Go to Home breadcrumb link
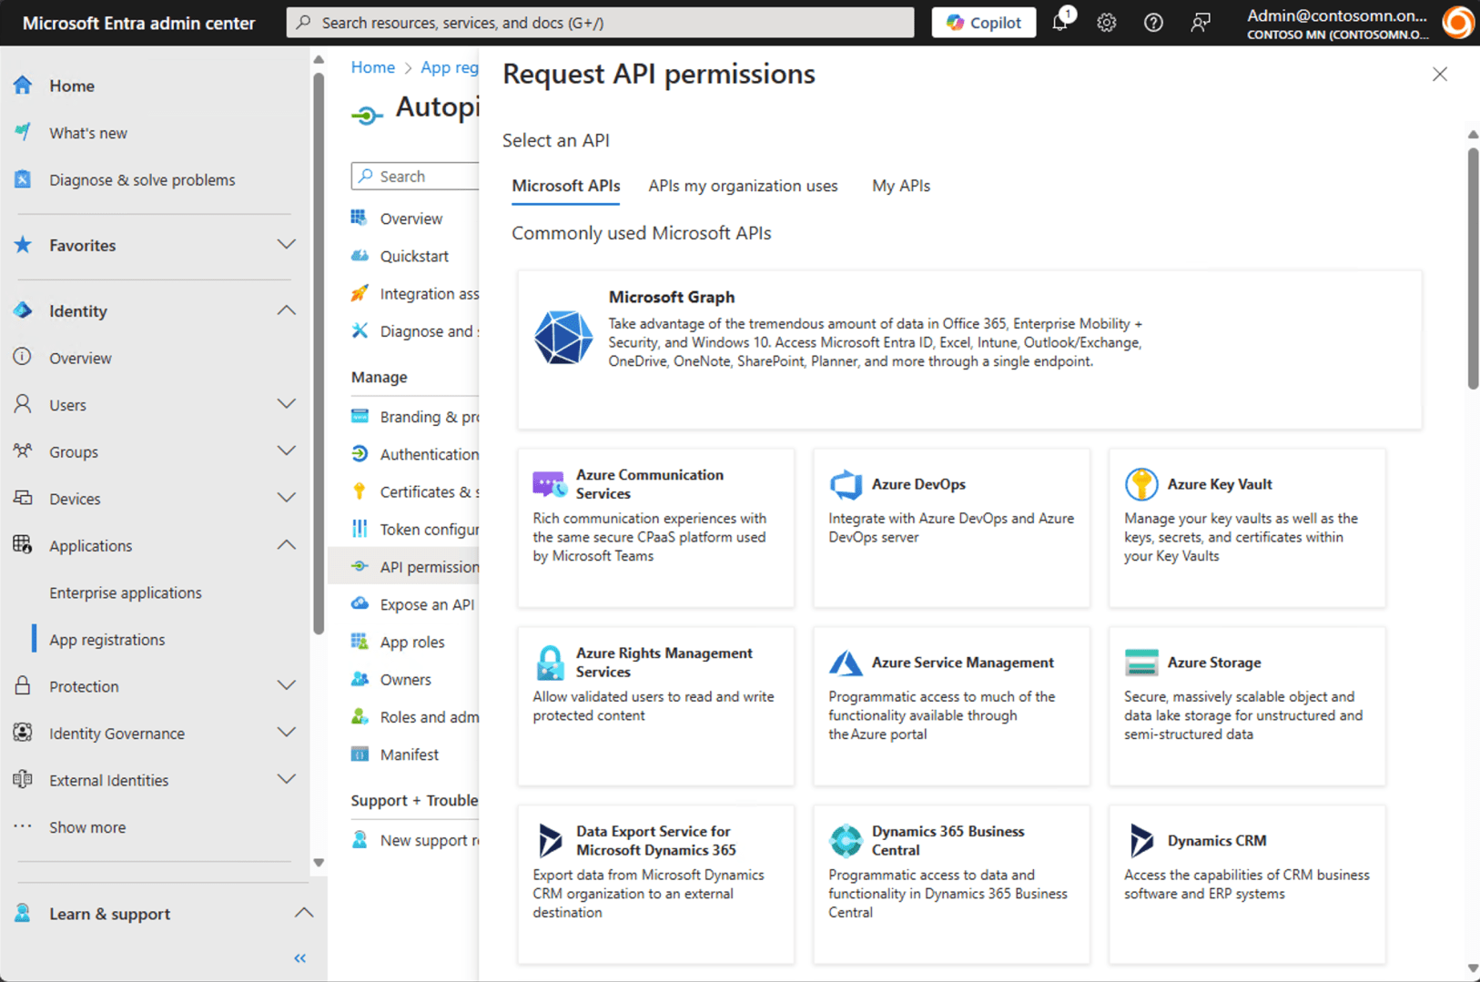The width and height of the screenshot is (1480, 982). [373, 67]
